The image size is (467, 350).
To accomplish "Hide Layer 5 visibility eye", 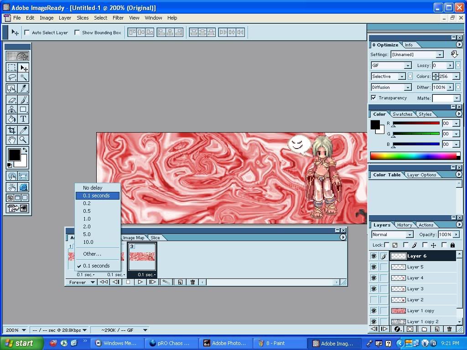I will pyautogui.click(x=374, y=267).
